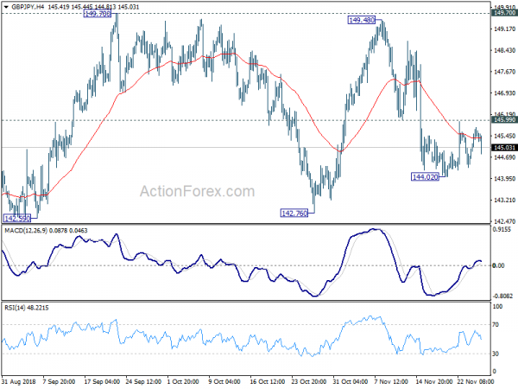Select the RSI 100 scale value
The image size is (518, 389).
point(497,307)
